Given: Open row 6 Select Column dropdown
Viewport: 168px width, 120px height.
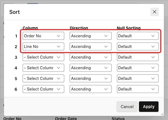Looking at the screenshot, I should [x=43, y=89].
